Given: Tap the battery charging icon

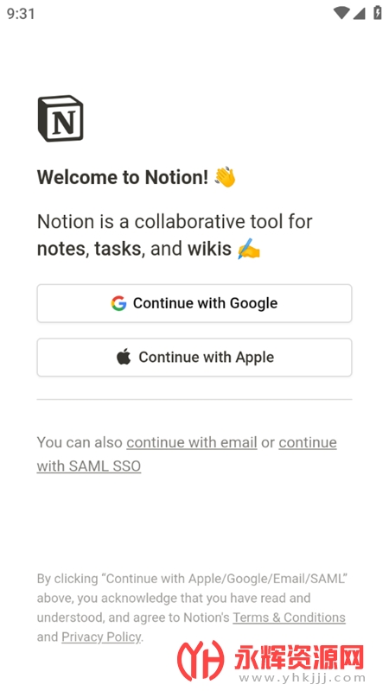Looking at the screenshot, I should point(378,12).
